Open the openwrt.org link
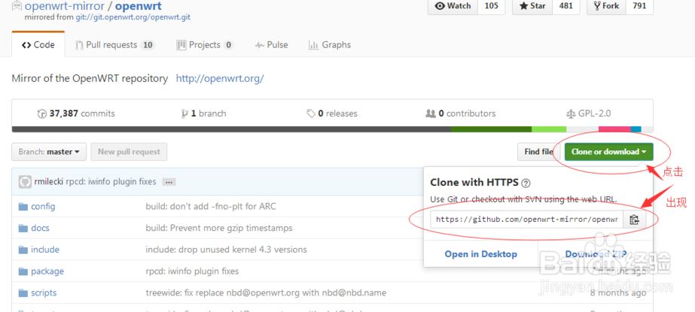The width and height of the screenshot is (695, 312). [x=219, y=78]
